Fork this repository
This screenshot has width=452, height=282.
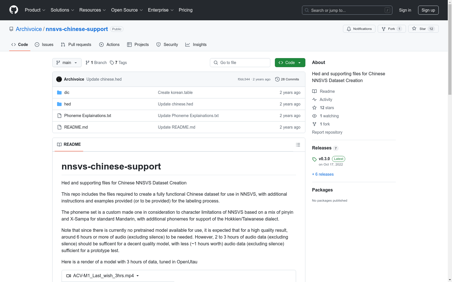click(x=392, y=29)
